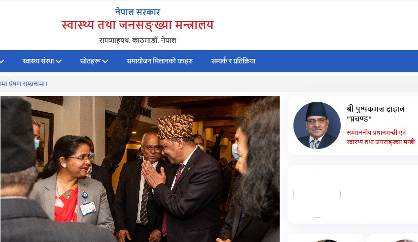The image size is (418, 242).
Task: Click the Prime Minister's circular portrait
Action: (317, 125)
